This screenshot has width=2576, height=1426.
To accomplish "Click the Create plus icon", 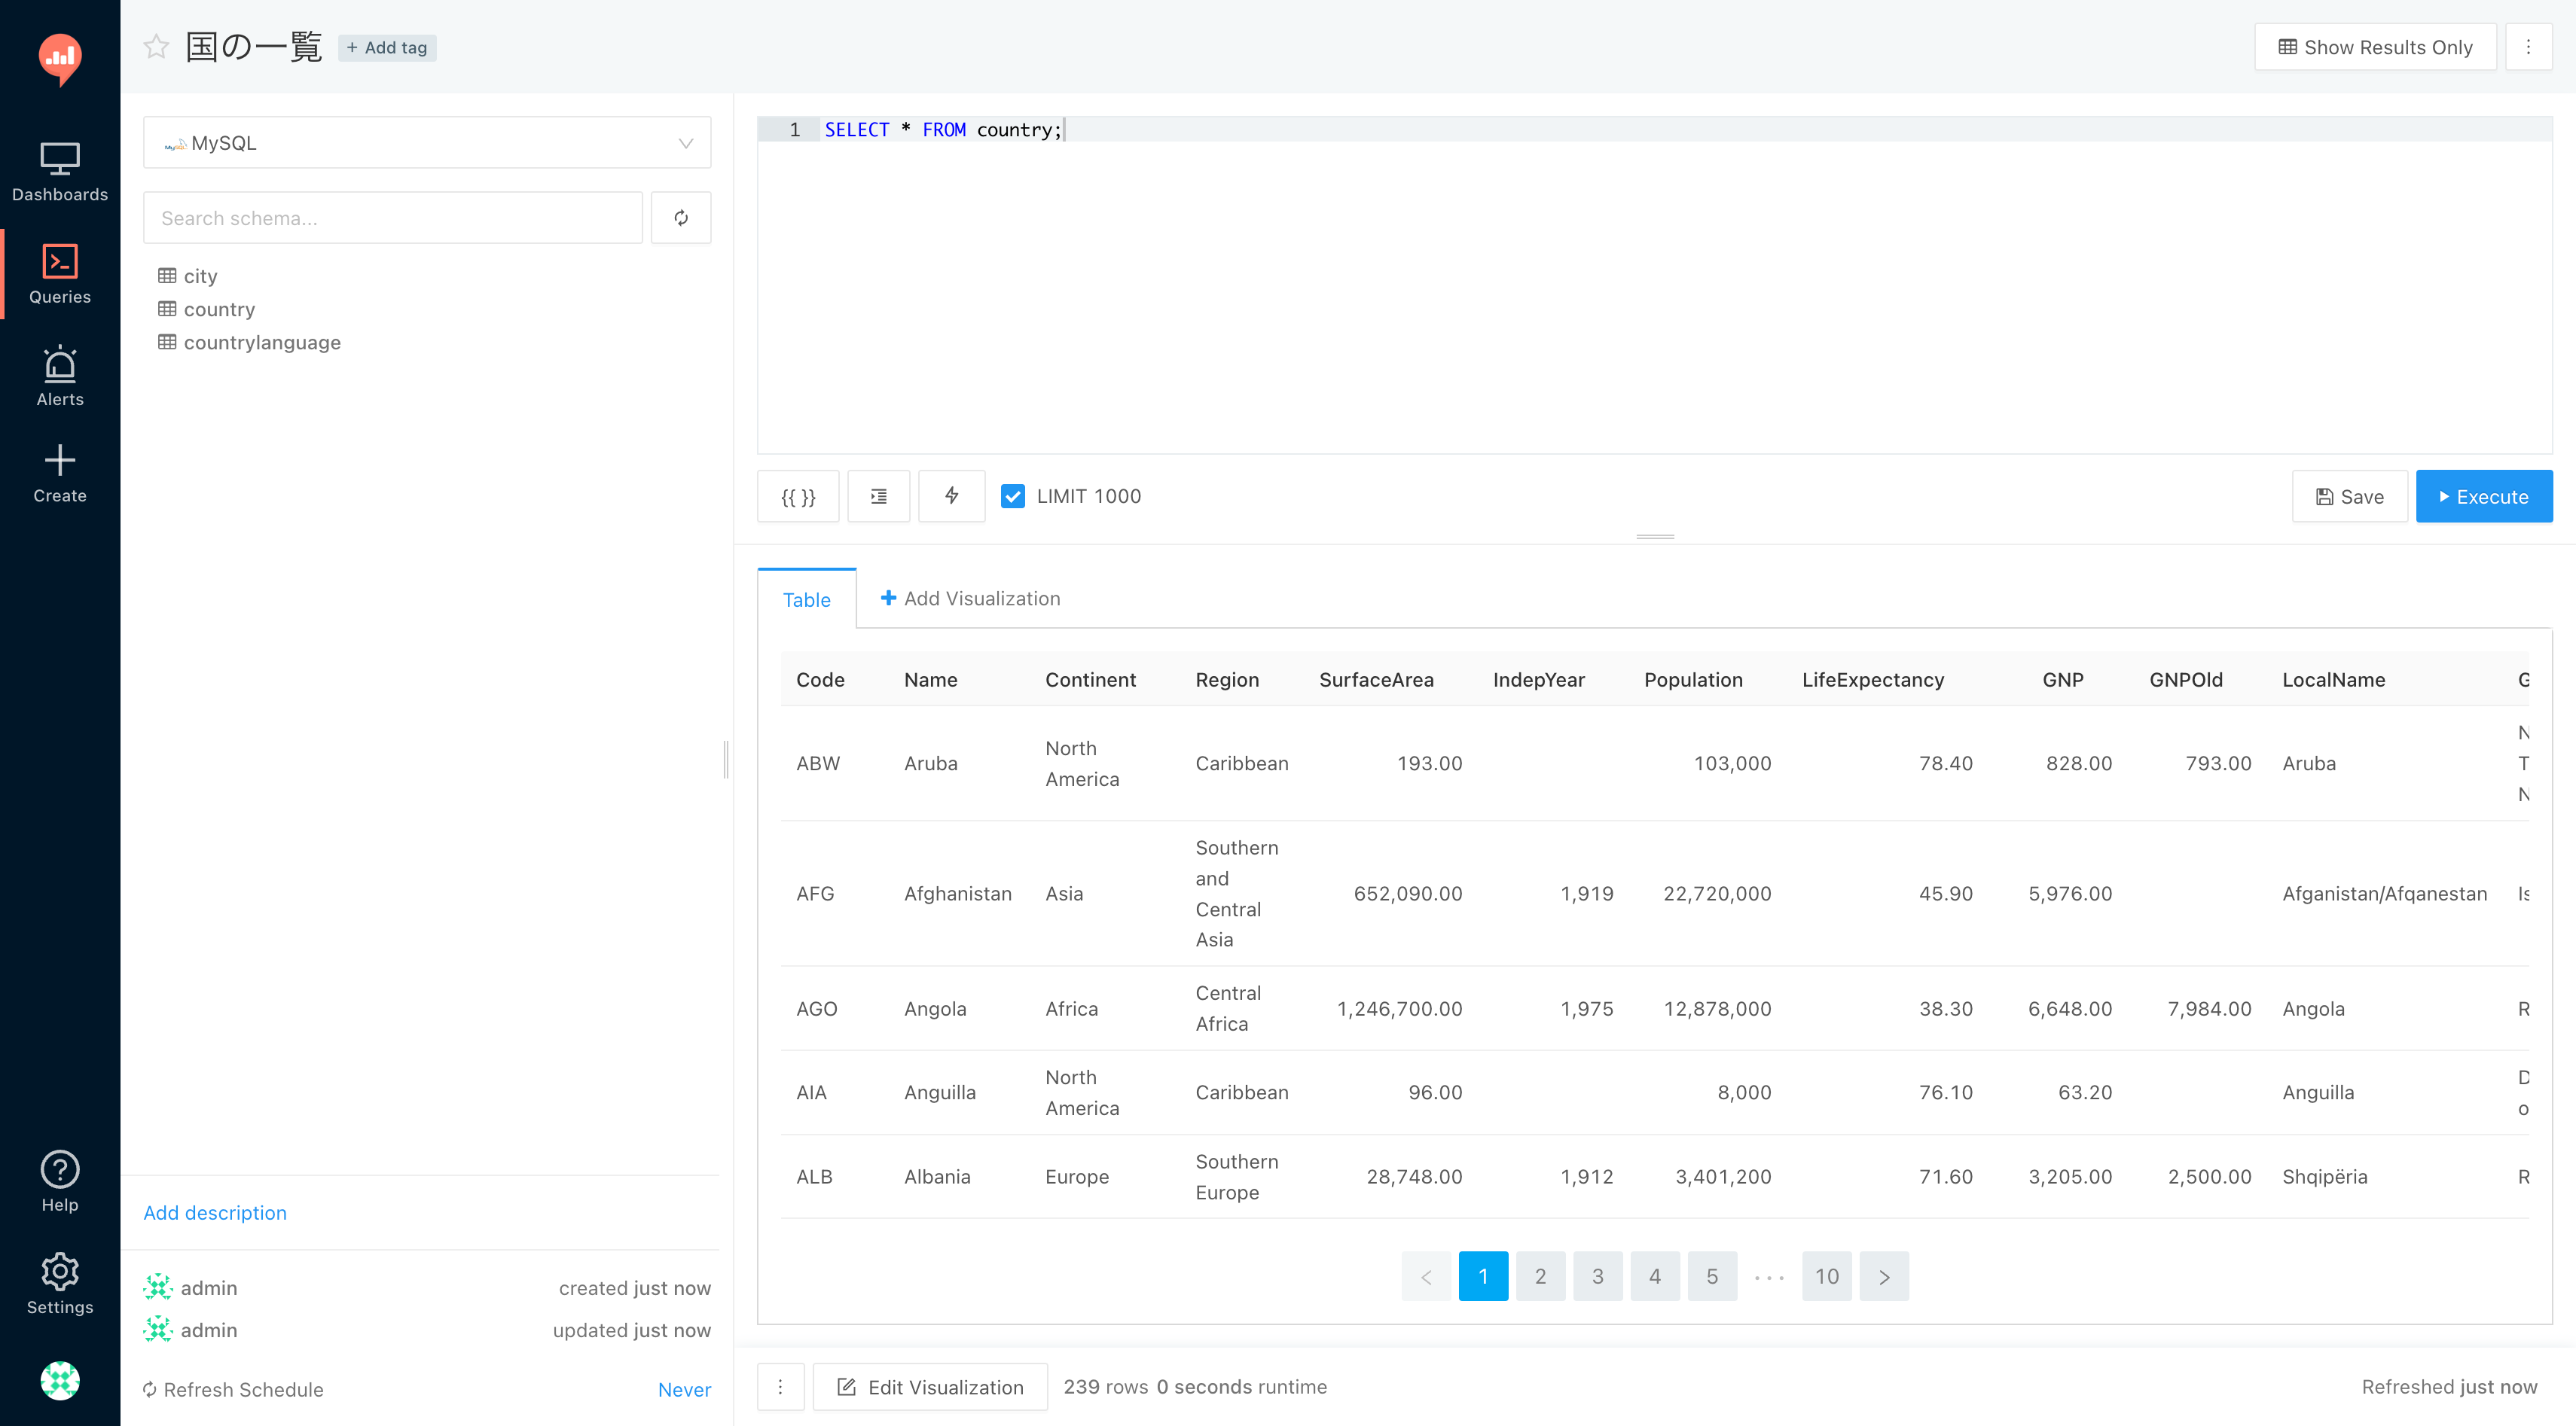I will tap(60, 461).
